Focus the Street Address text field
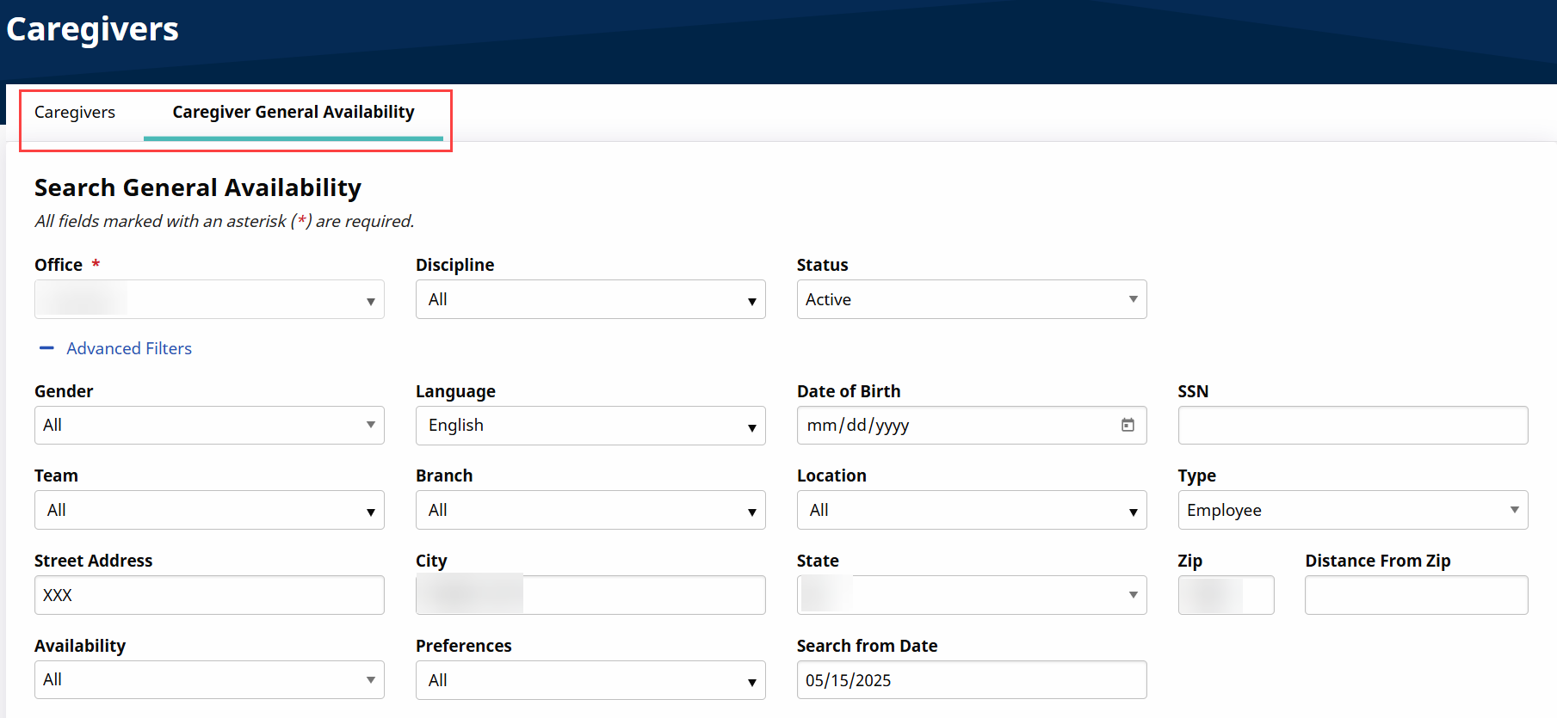This screenshot has width=1557, height=718. pos(209,595)
